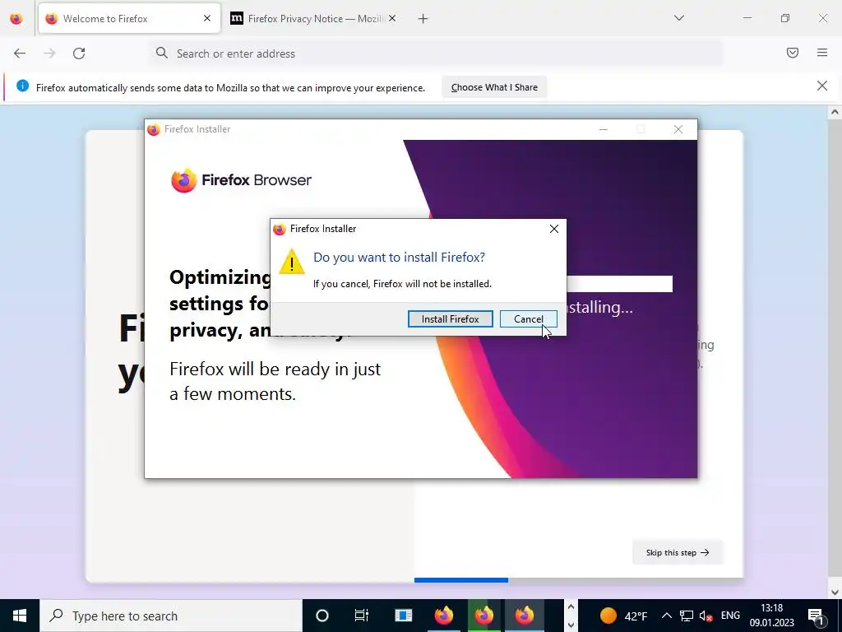Click the active Firefox taskbar icon
The height and width of the screenshot is (632, 842).
click(524, 616)
